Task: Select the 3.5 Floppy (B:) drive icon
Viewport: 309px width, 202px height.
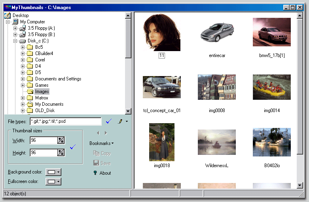Action: [x=23, y=34]
